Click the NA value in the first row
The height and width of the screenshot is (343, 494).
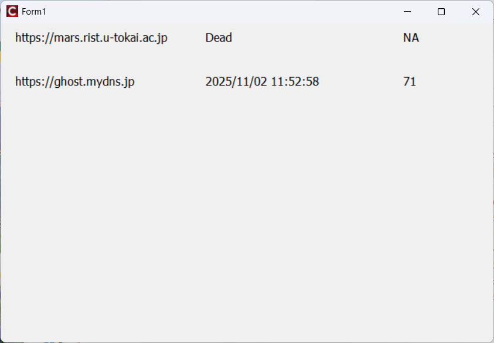(x=411, y=38)
